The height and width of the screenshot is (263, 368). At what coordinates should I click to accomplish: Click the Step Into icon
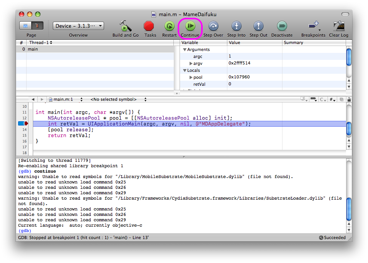(x=236, y=26)
